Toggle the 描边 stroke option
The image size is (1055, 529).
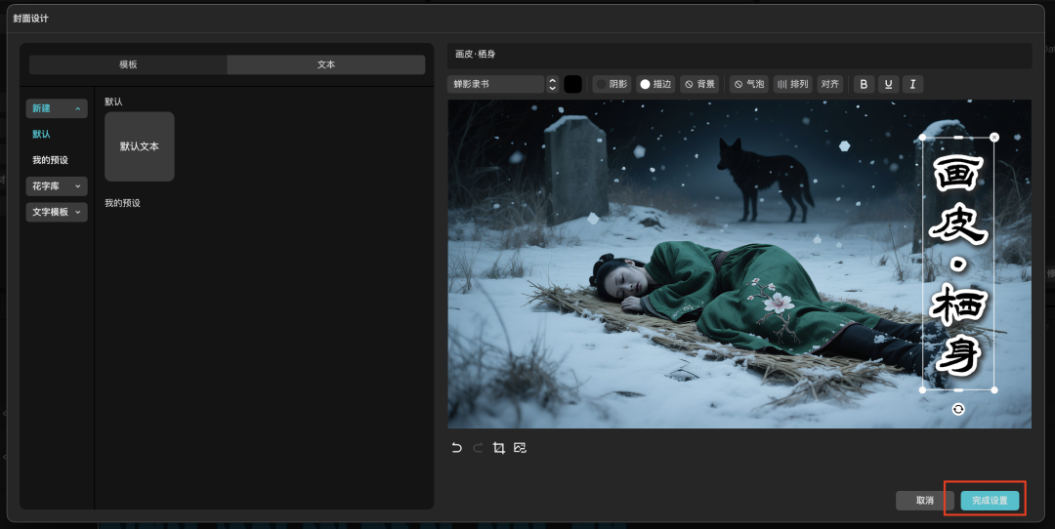pyautogui.click(x=655, y=84)
